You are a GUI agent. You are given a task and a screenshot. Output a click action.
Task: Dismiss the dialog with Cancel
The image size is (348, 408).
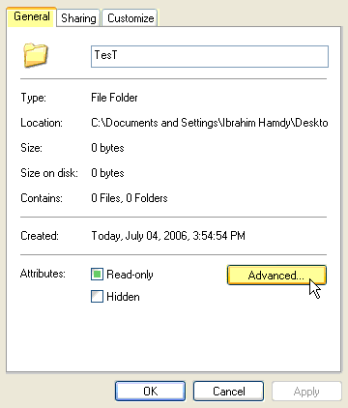tap(229, 392)
